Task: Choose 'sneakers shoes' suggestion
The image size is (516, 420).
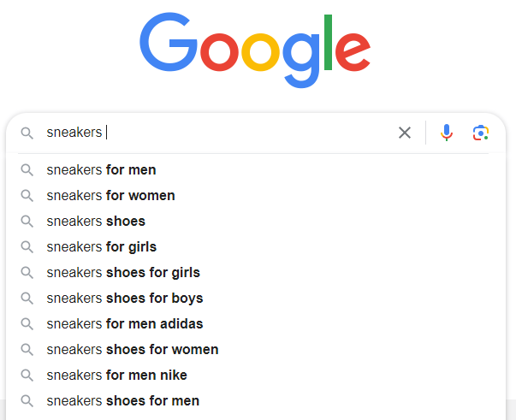Action: (x=96, y=221)
